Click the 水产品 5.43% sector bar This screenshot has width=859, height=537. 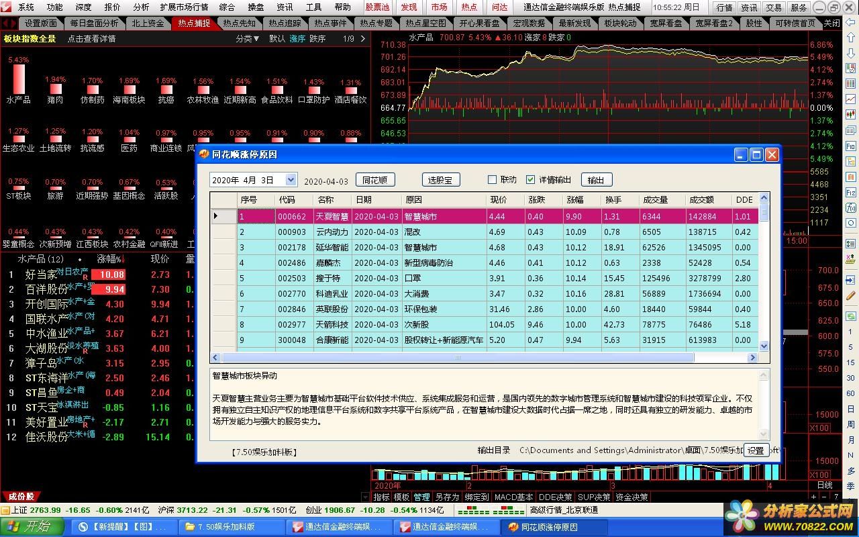click(x=18, y=79)
